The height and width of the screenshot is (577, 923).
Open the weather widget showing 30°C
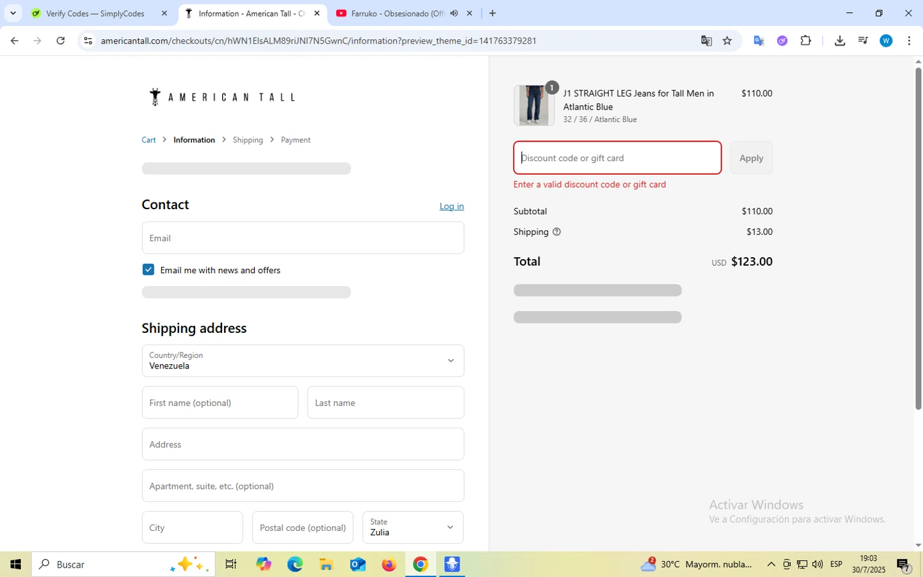coord(697,564)
